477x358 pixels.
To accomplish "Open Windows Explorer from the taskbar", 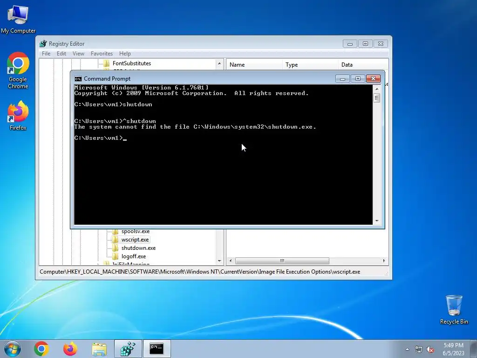I will coord(99,349).
